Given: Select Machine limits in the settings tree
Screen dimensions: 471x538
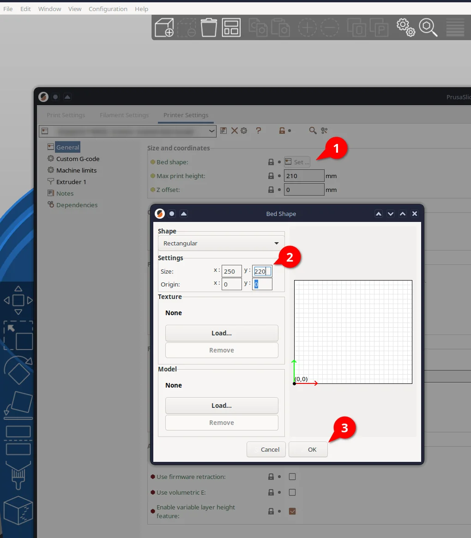Looking at the screenshot, I should tap(76, 170).
